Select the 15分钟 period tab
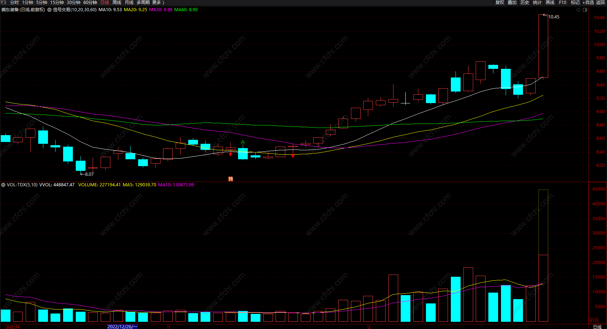The height and width of the screenshot is (329, 607). (57, 3)
